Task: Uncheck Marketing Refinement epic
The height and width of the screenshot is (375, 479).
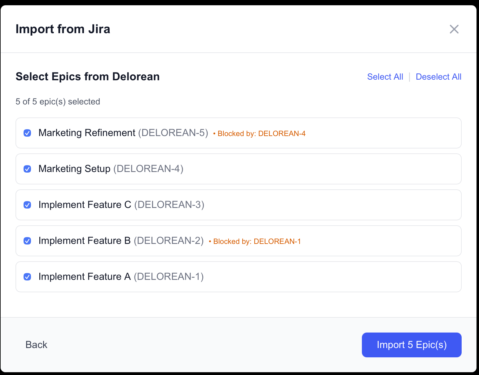Action: tap(27, 133)
